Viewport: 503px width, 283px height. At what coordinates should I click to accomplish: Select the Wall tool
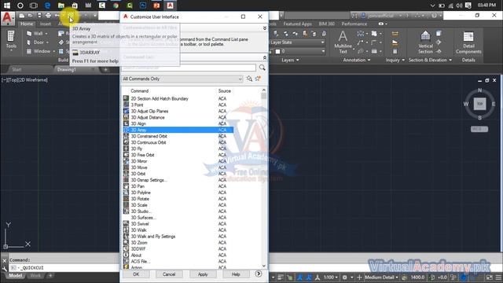[37, 33]
